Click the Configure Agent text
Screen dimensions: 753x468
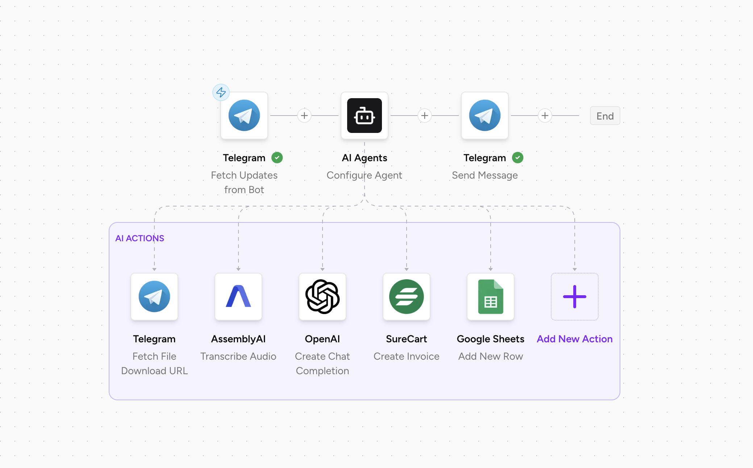[365, 175]
